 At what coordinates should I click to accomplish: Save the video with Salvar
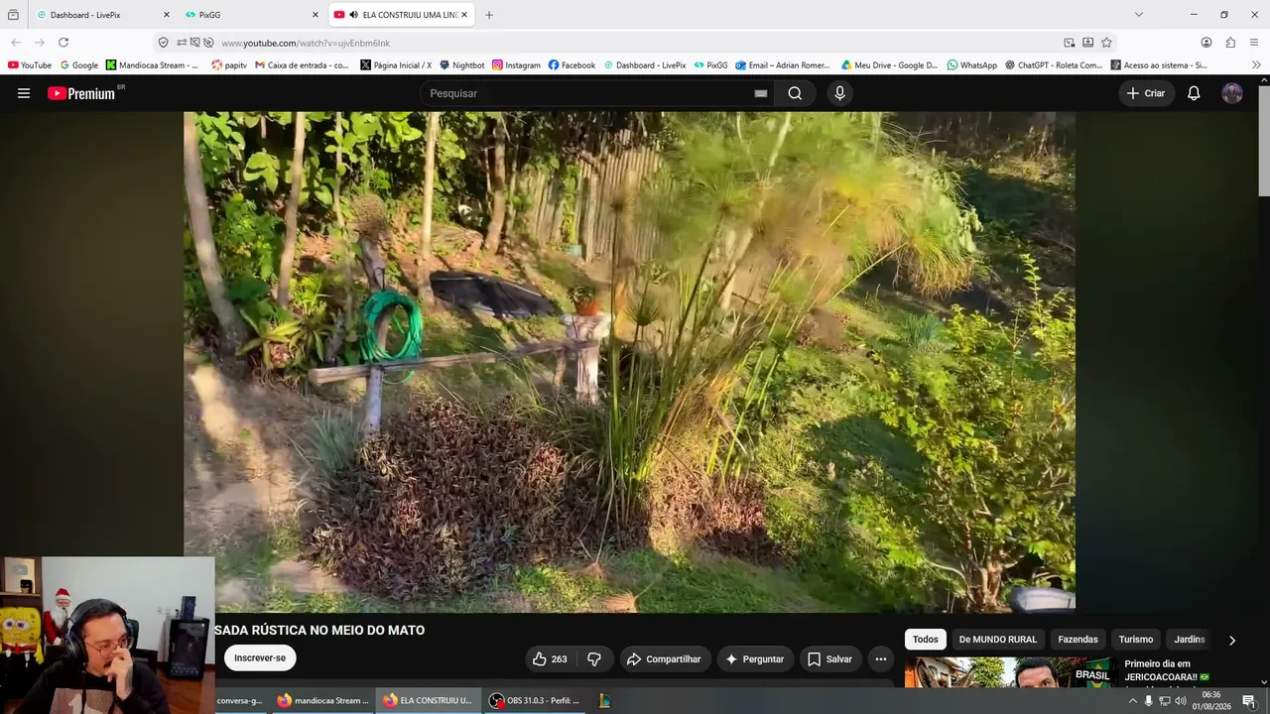[x=829, y=659]
